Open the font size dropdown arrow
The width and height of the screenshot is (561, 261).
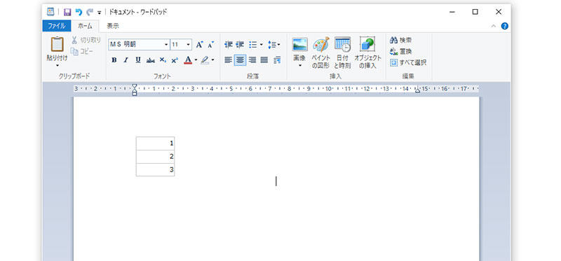click(x=189, y=45)
